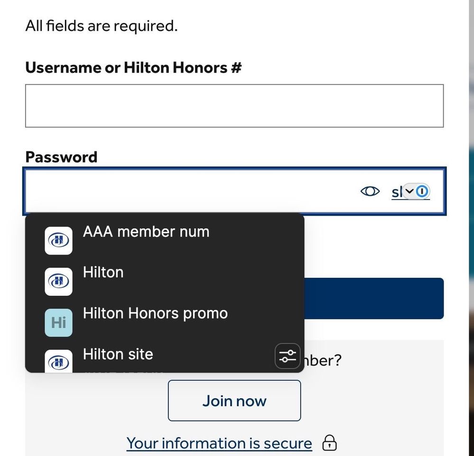Click the 1Password icon in the Password field
Image resolution: width=474 pixels, height=456 pixels.
[x=422, y=191]
